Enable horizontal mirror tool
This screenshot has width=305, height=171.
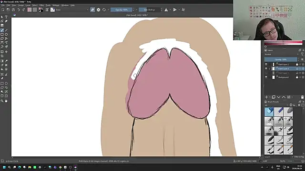point(166,9)
